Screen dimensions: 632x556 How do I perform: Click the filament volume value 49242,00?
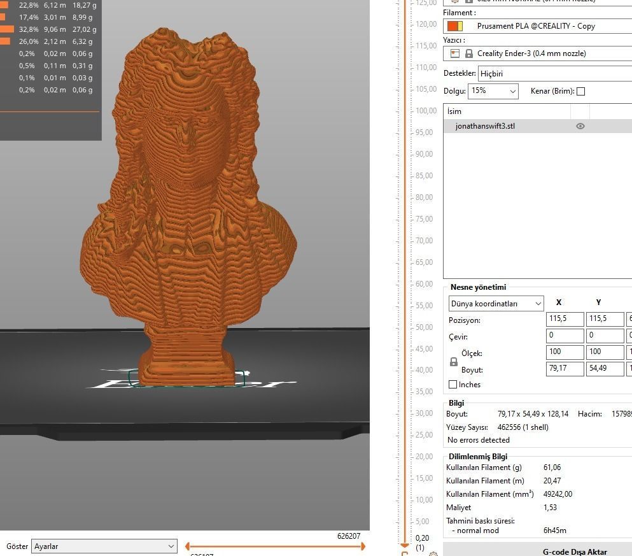(x=558, y=494)
